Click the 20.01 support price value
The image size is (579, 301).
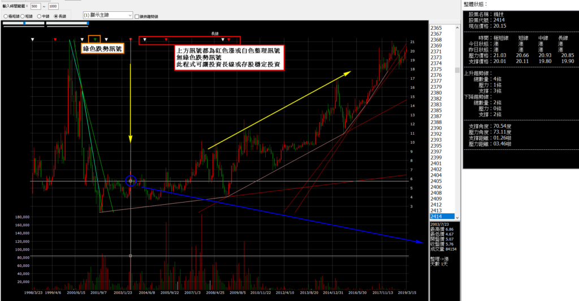tap(500, 61)
